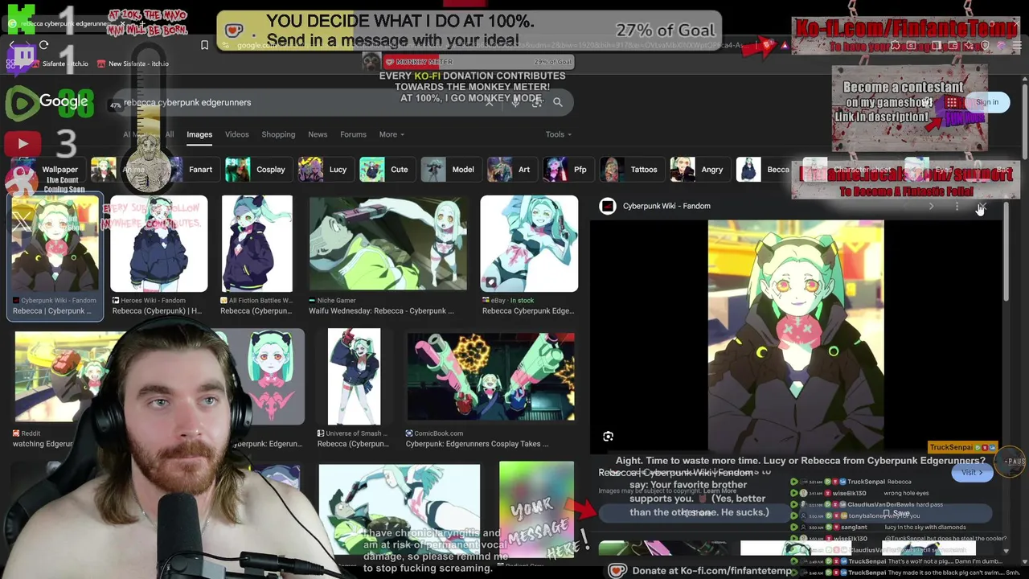Go to next image in preview panel

[931, 206]
